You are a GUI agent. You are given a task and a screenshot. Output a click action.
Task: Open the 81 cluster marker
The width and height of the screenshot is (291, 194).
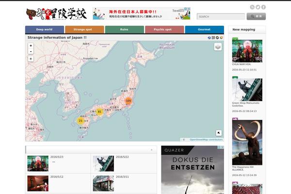99,112
